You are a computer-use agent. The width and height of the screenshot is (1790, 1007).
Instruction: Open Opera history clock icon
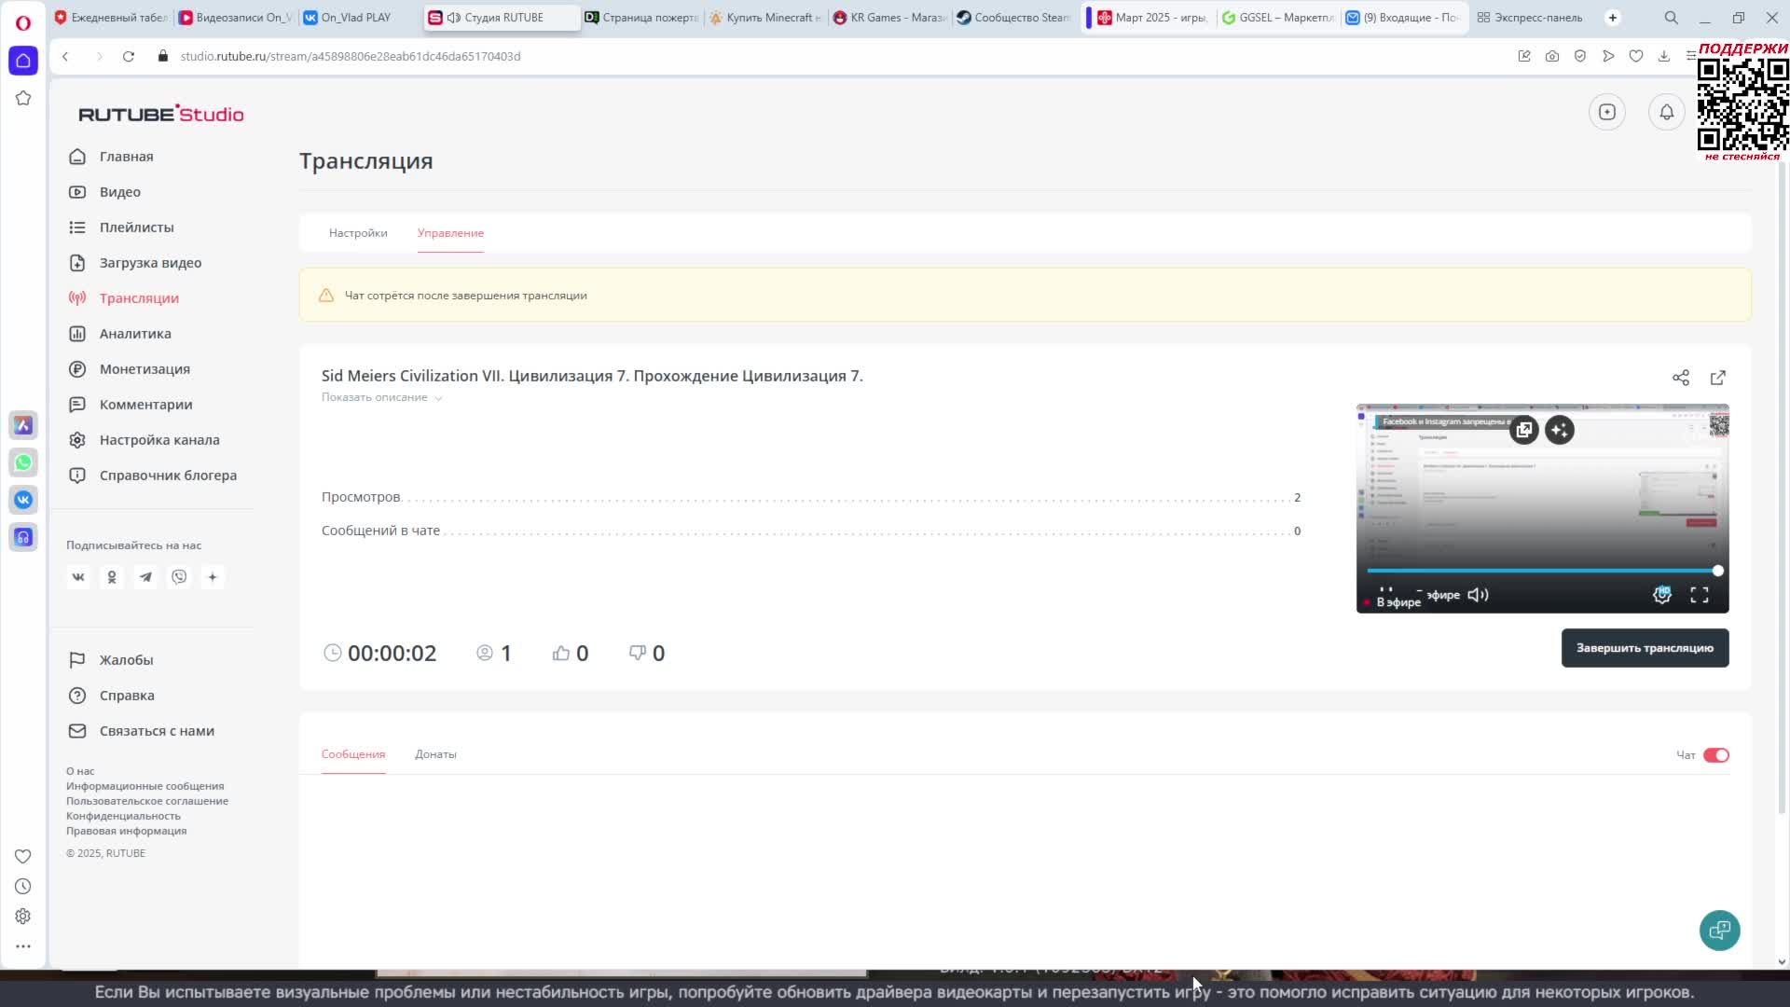point(23,887)
